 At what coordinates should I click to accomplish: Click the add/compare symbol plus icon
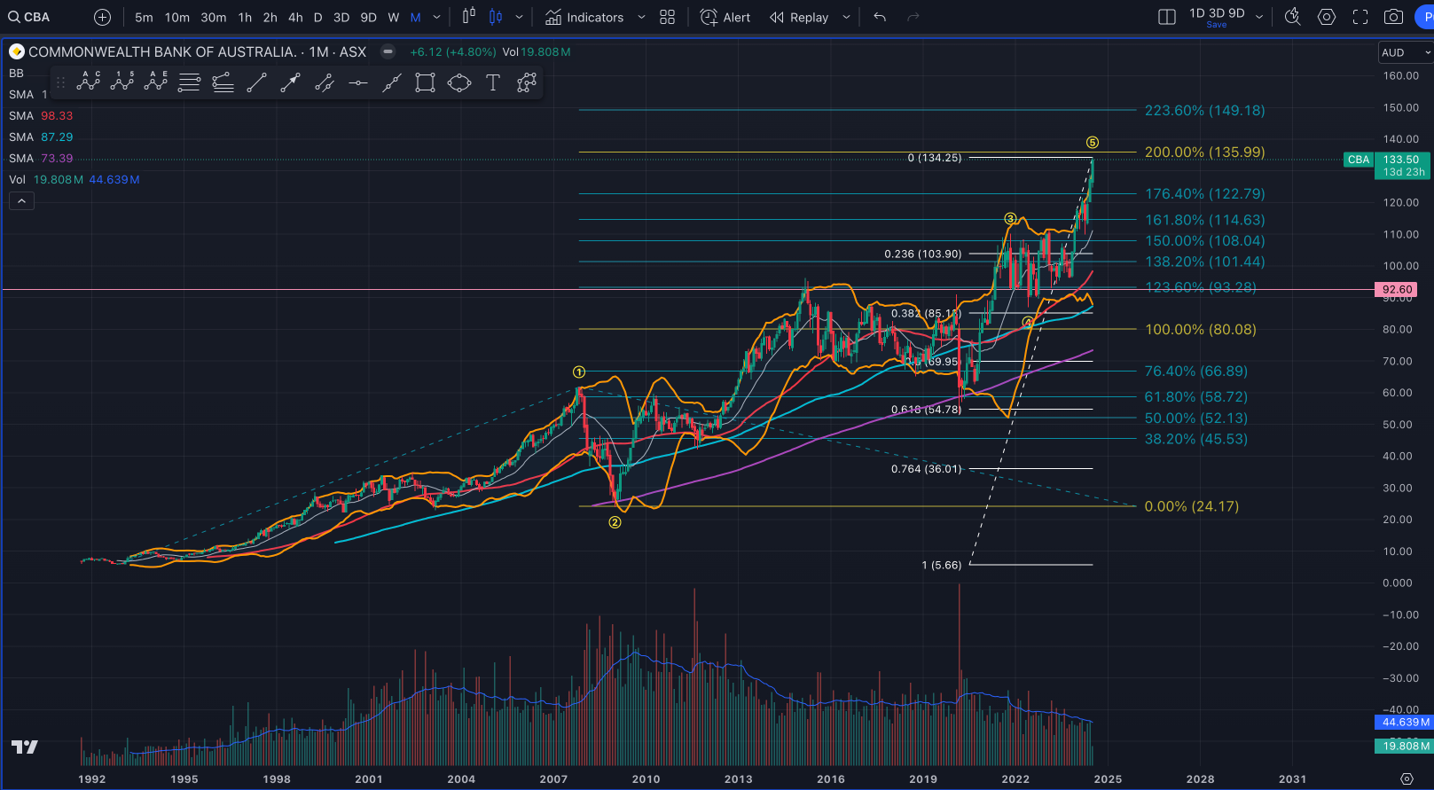[103, 17]
